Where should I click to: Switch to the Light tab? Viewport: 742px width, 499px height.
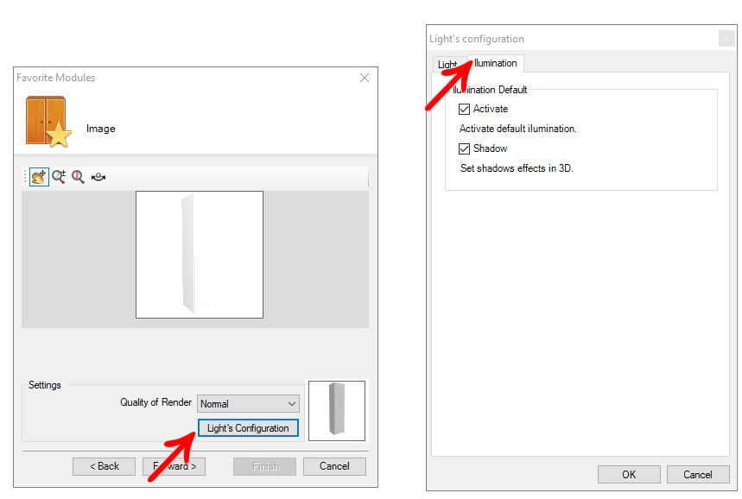click(x=447, y=65)
